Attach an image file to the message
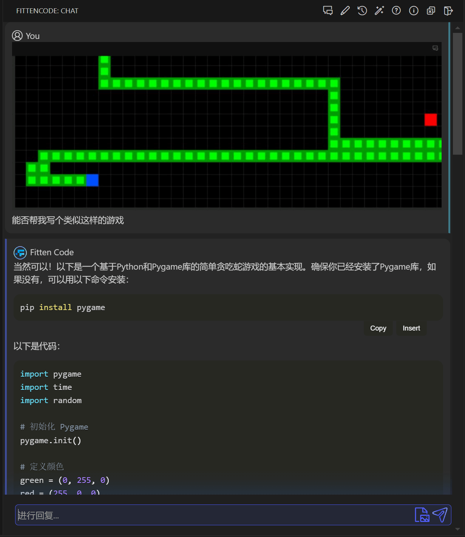Image resolution: width=465 pixels, height=537 pixels. click(422, 515)
